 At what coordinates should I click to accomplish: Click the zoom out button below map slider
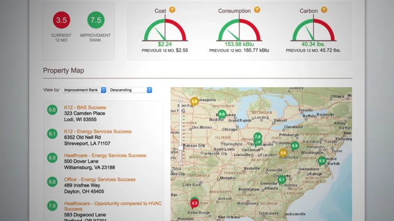[x=180, y=164]
